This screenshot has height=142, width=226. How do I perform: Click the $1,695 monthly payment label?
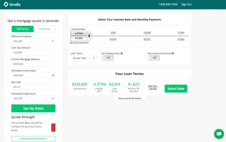(x=181, y=39)
